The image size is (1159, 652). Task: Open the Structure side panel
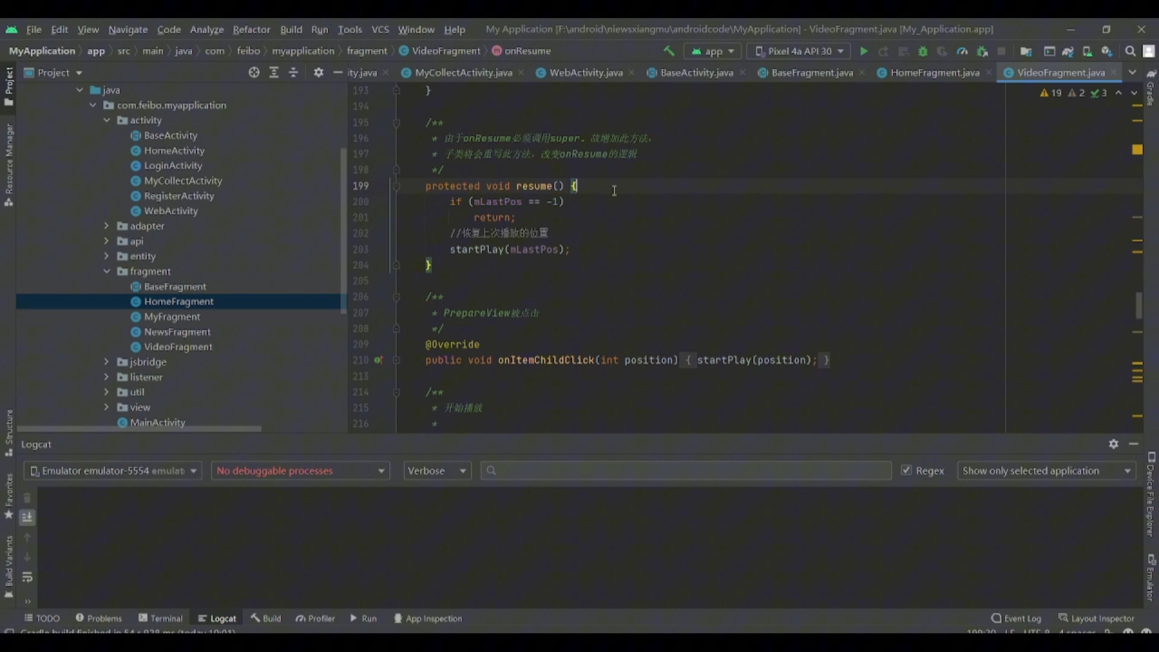click(8, 433)
